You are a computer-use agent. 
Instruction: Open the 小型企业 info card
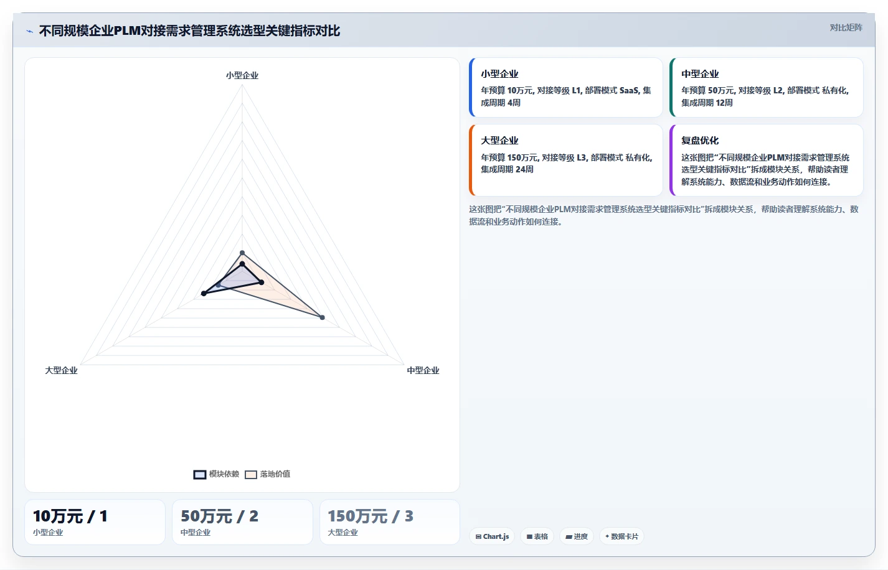pos(566,88)
